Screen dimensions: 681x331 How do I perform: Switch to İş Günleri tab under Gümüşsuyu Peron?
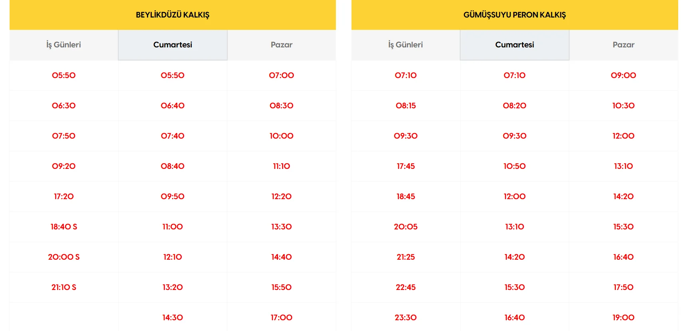(405, 45)
